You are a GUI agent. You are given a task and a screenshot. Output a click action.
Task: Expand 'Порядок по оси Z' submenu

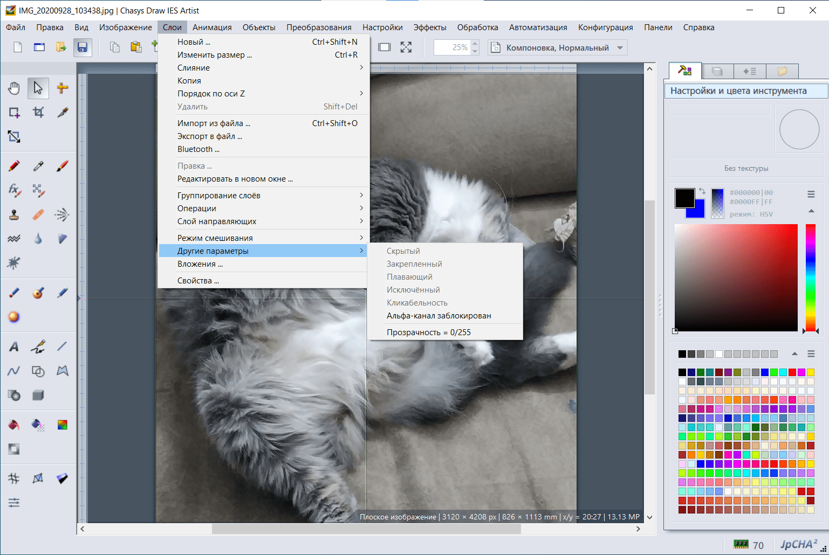click(264, 94)
